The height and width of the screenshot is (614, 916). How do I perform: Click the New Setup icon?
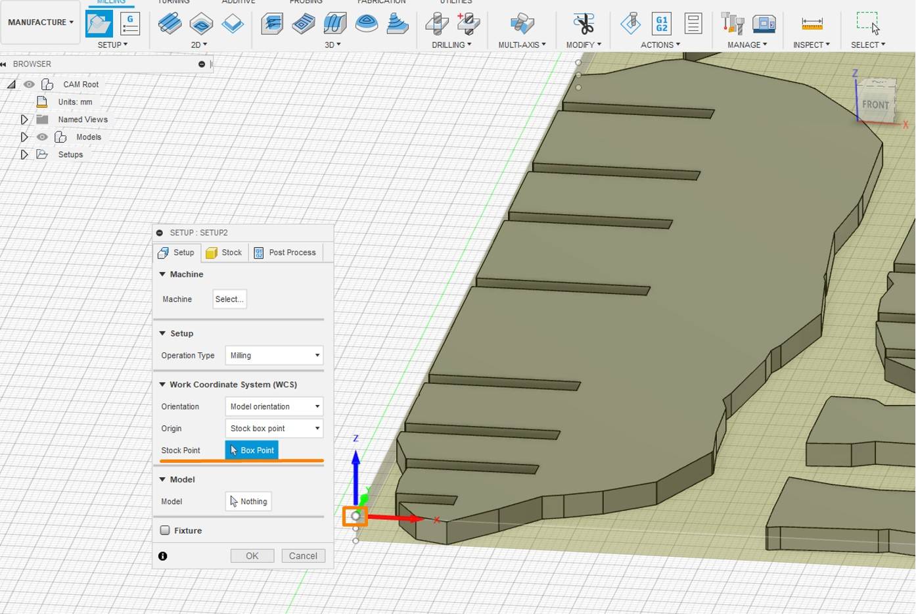99,24
